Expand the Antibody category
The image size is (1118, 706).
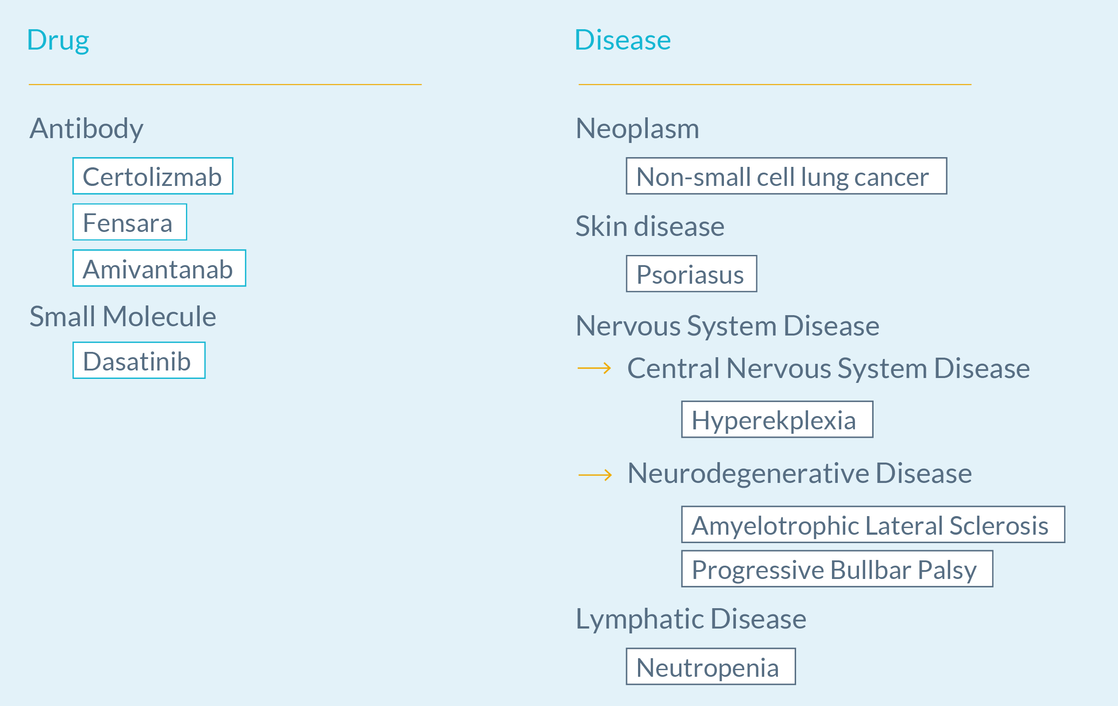click(x=86, y=128)
